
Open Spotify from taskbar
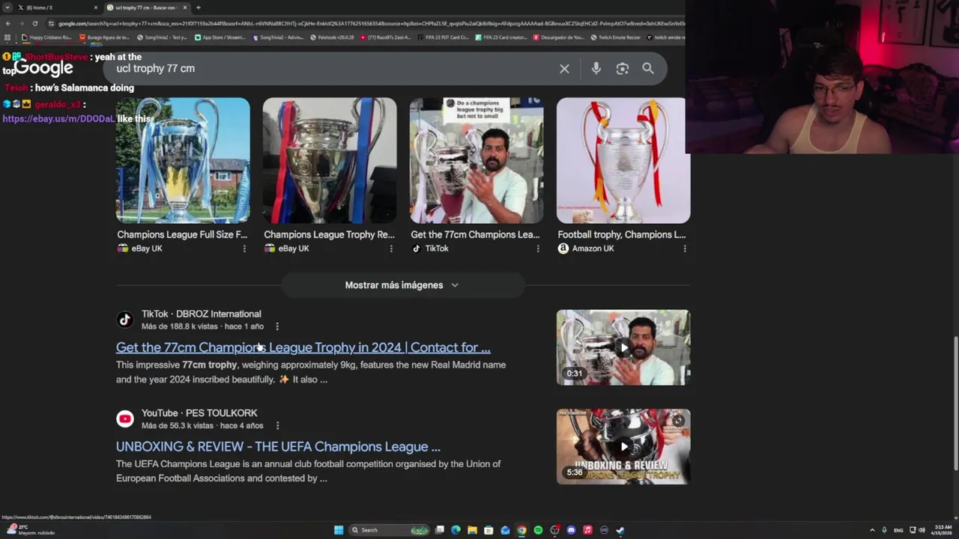(x=538, y=530)
